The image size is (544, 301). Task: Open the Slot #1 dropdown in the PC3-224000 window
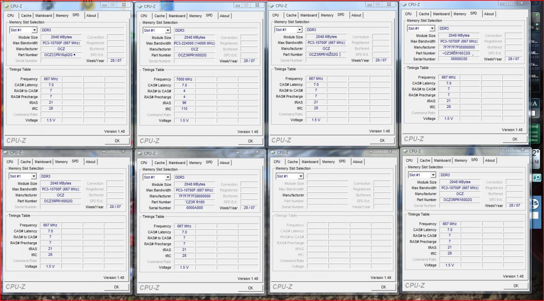[168, 31]
